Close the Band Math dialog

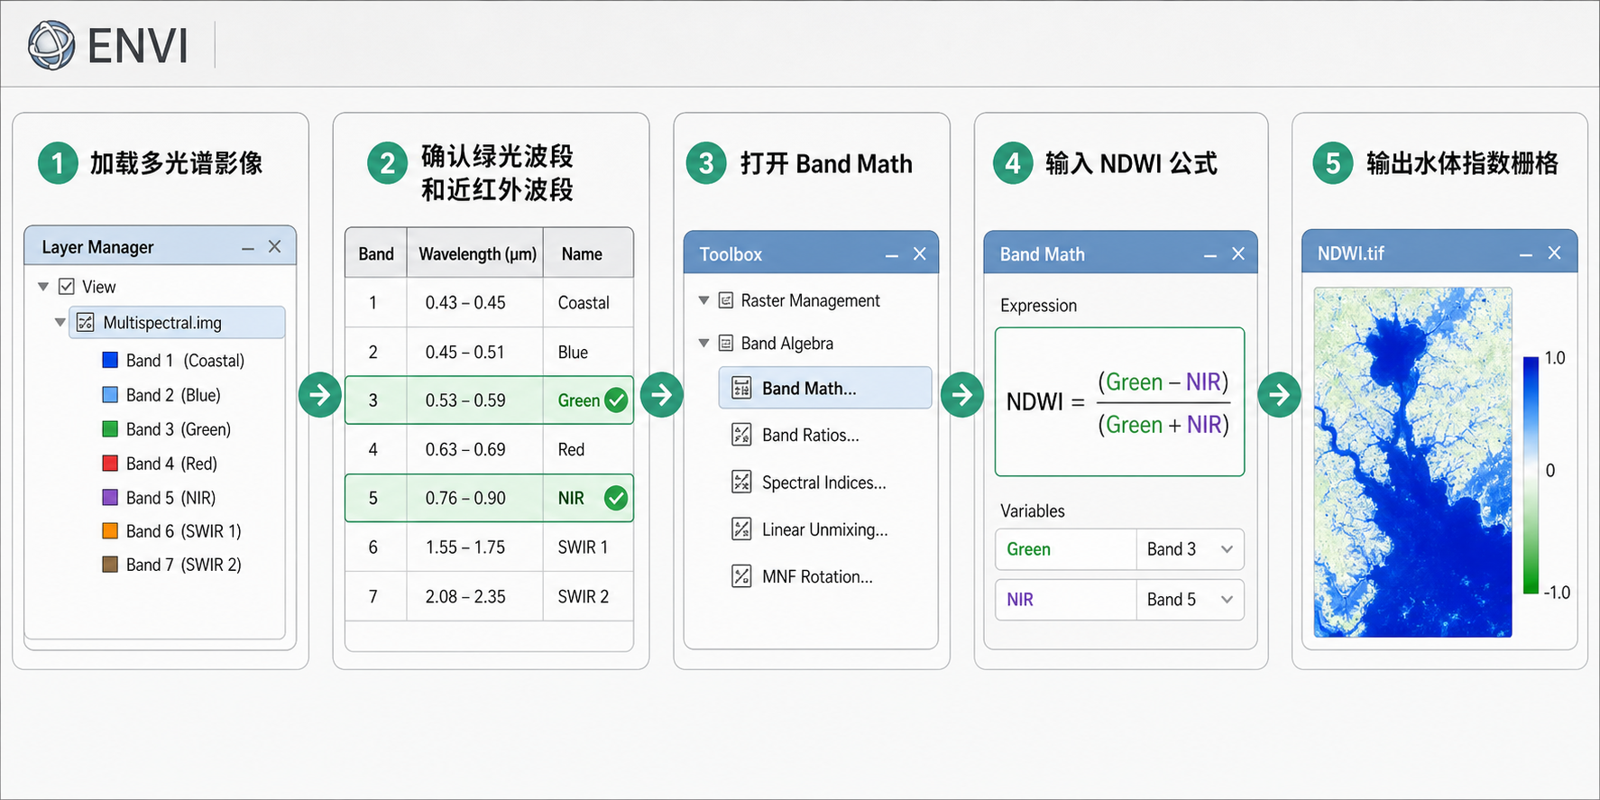[1238, 254]
